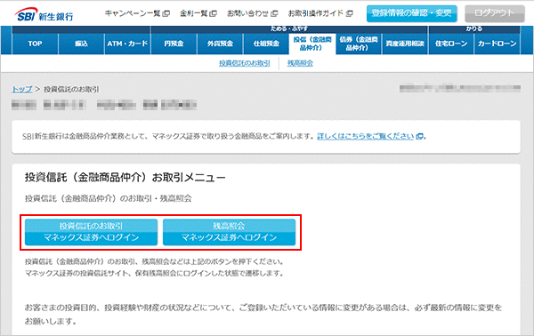
Task: Click the 投資信託のお取引 breadcrumb text
Action: (x=71, y=89)
